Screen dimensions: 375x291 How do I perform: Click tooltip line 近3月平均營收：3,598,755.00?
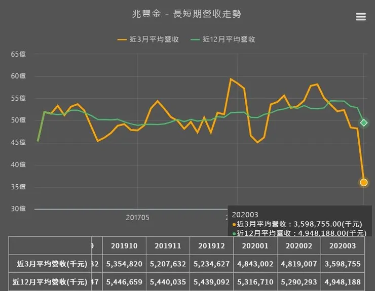297,224
